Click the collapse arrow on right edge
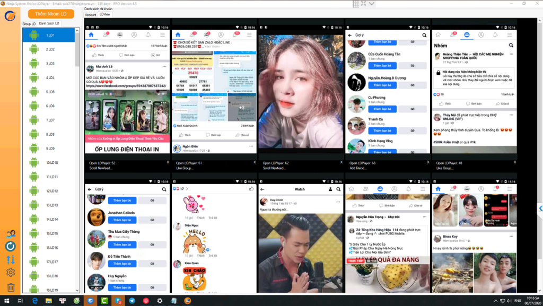This screenshot has height=306, width=543. 540,208
